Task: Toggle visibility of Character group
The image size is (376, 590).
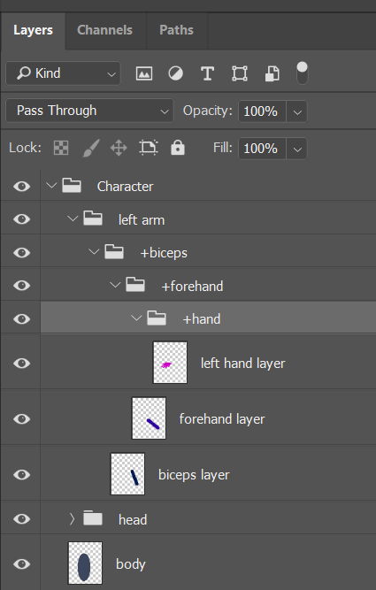Action: (21, 186)
